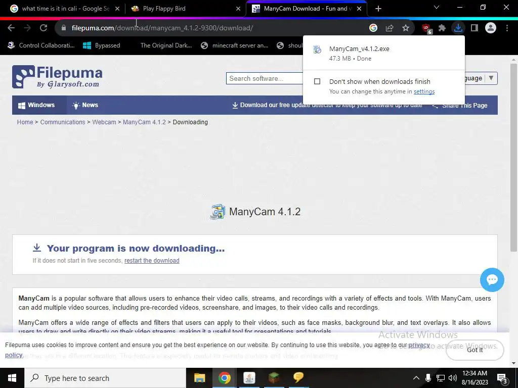Click the Chrome taskbar icon
This screenshot has width=518, height=388.
point(224,378)
